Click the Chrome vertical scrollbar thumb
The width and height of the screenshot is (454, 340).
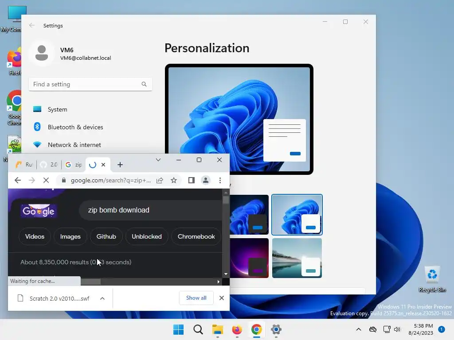pos(226,200)
